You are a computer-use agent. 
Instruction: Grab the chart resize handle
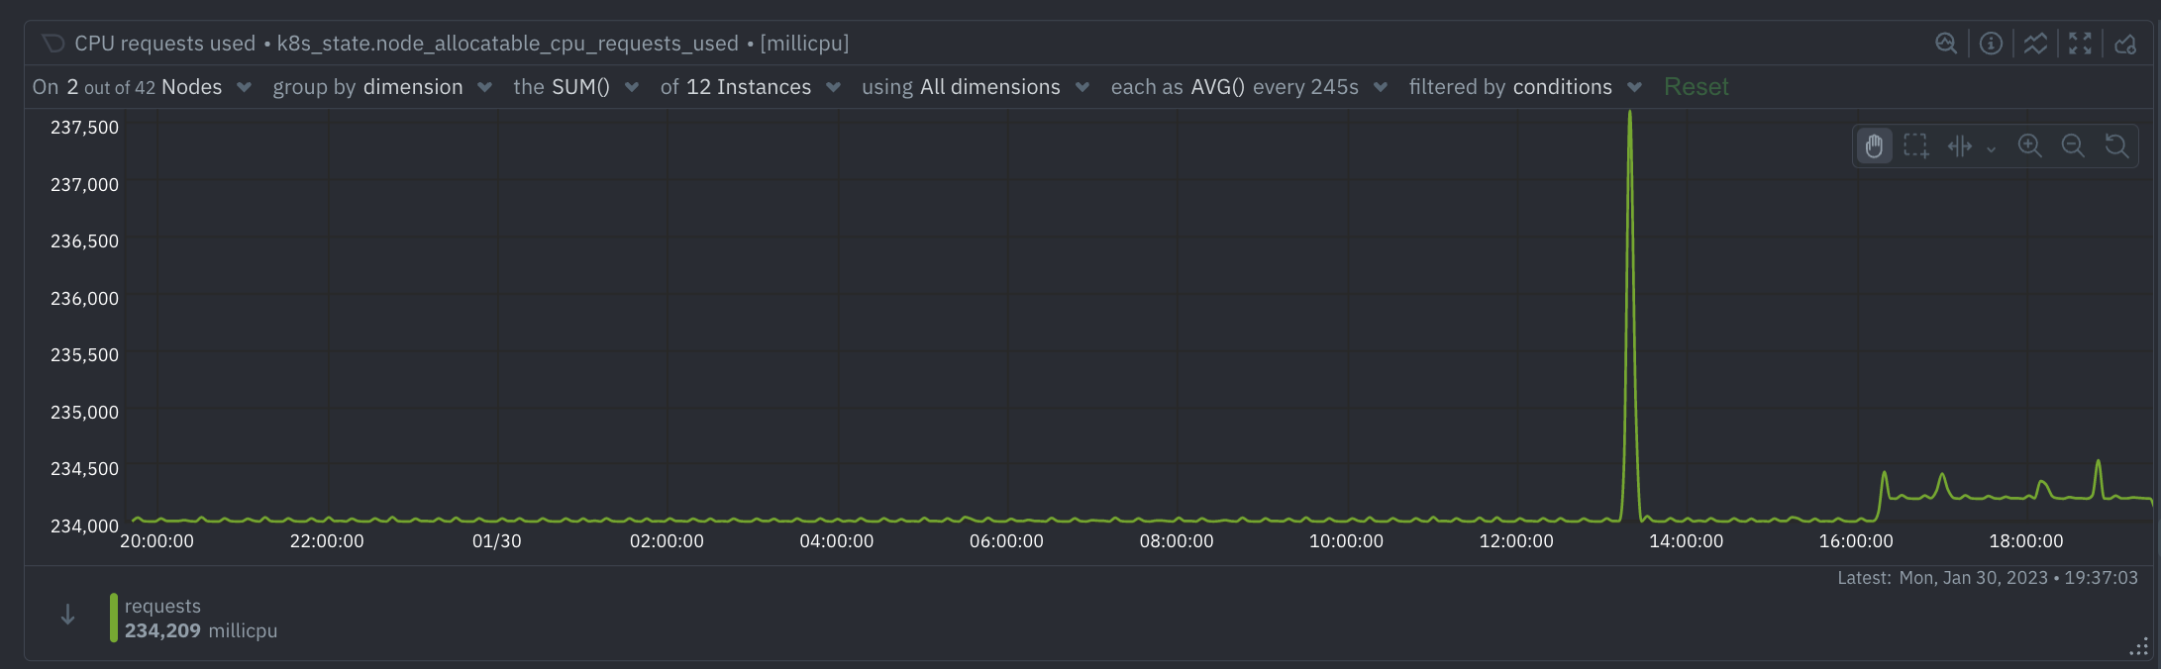[x=2138, y=647]
